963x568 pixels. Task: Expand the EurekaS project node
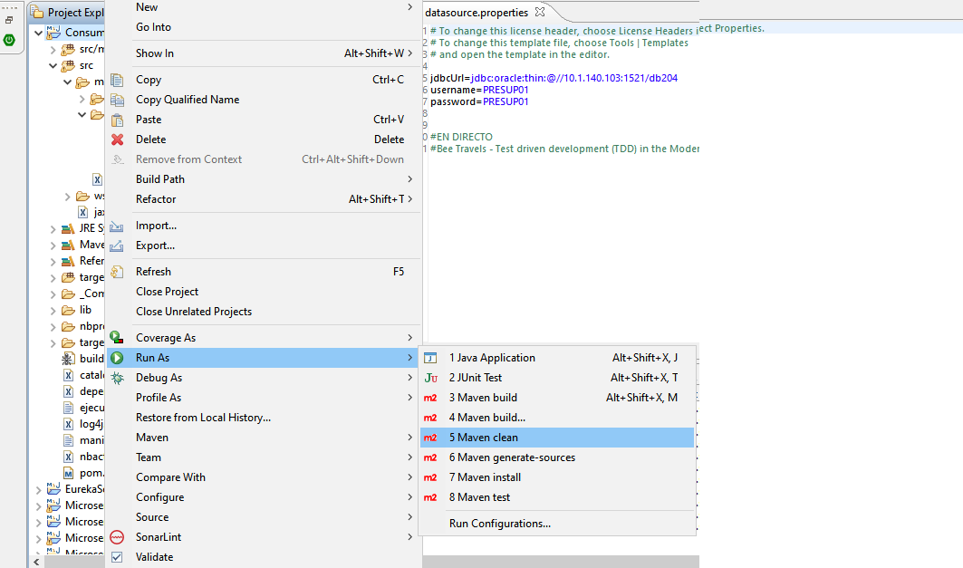pos(38,489)
